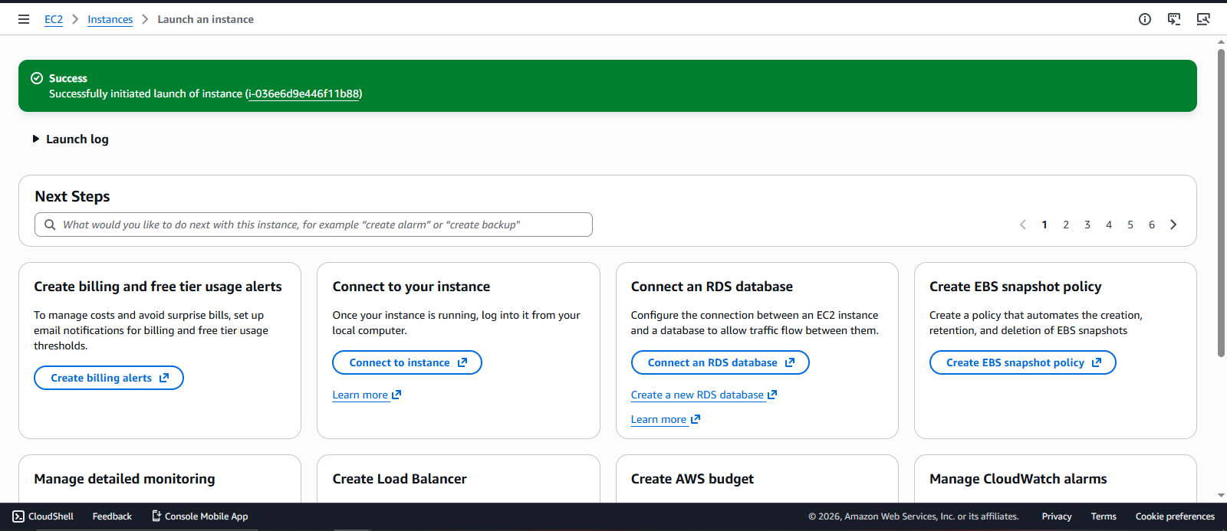Click the Console Mobile App phone icon
The height and width of the screenshot is (531, 1227).
(x=156, y=516)
